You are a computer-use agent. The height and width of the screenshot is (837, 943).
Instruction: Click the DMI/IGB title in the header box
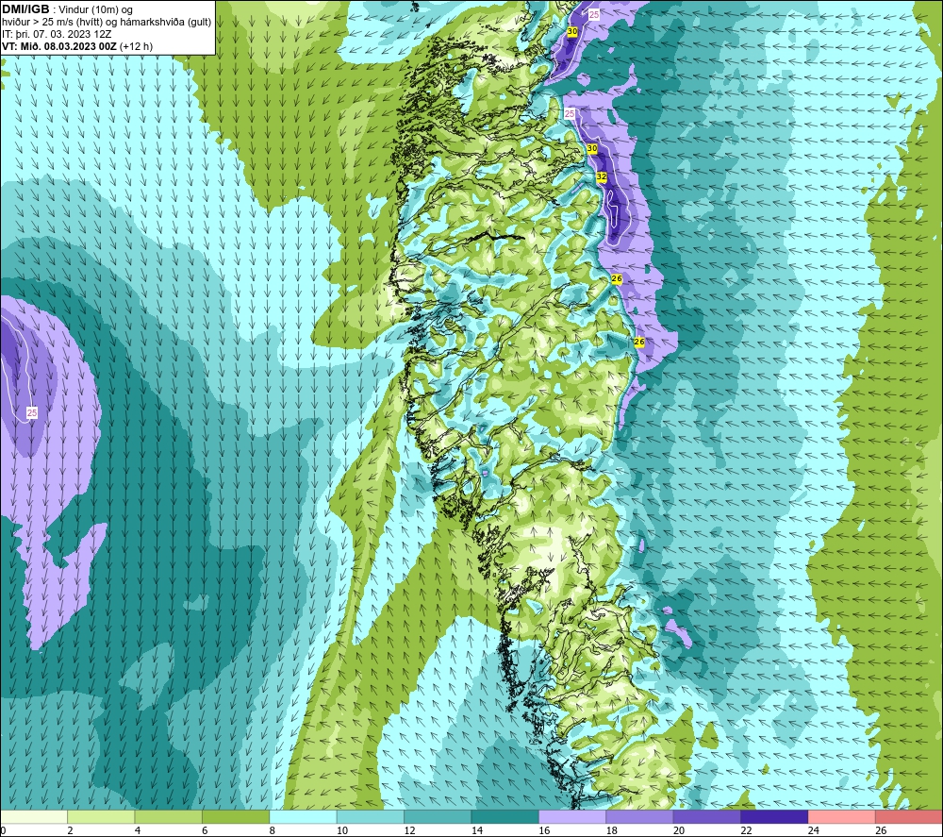25,9
